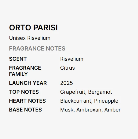The width and height of the screenshot is (138, 139).
Task: Click the HEART NOTES label
Action: (27, 101)
